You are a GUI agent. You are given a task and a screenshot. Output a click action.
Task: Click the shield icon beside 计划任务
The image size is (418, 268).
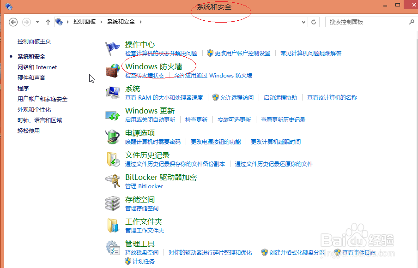[128, 261]
